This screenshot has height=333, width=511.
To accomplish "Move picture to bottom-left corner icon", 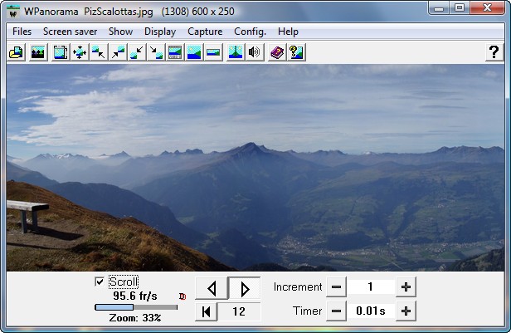I will [137, 52].
